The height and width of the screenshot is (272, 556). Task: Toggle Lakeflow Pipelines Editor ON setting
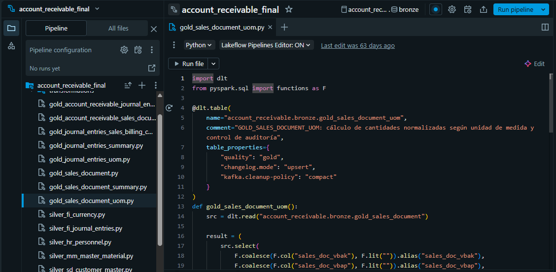tap(266, 45)
